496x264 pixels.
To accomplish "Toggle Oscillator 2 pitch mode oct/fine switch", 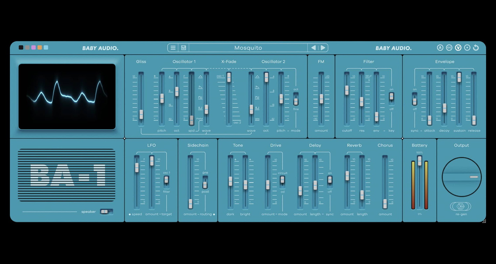I will (296, 99).
